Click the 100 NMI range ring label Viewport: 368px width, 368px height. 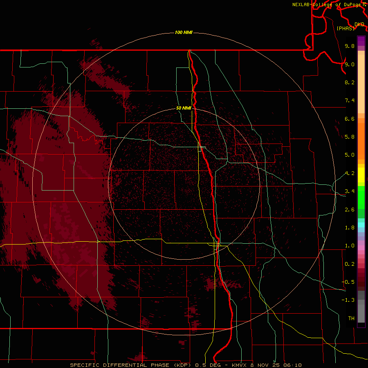(x=184, y=32)
